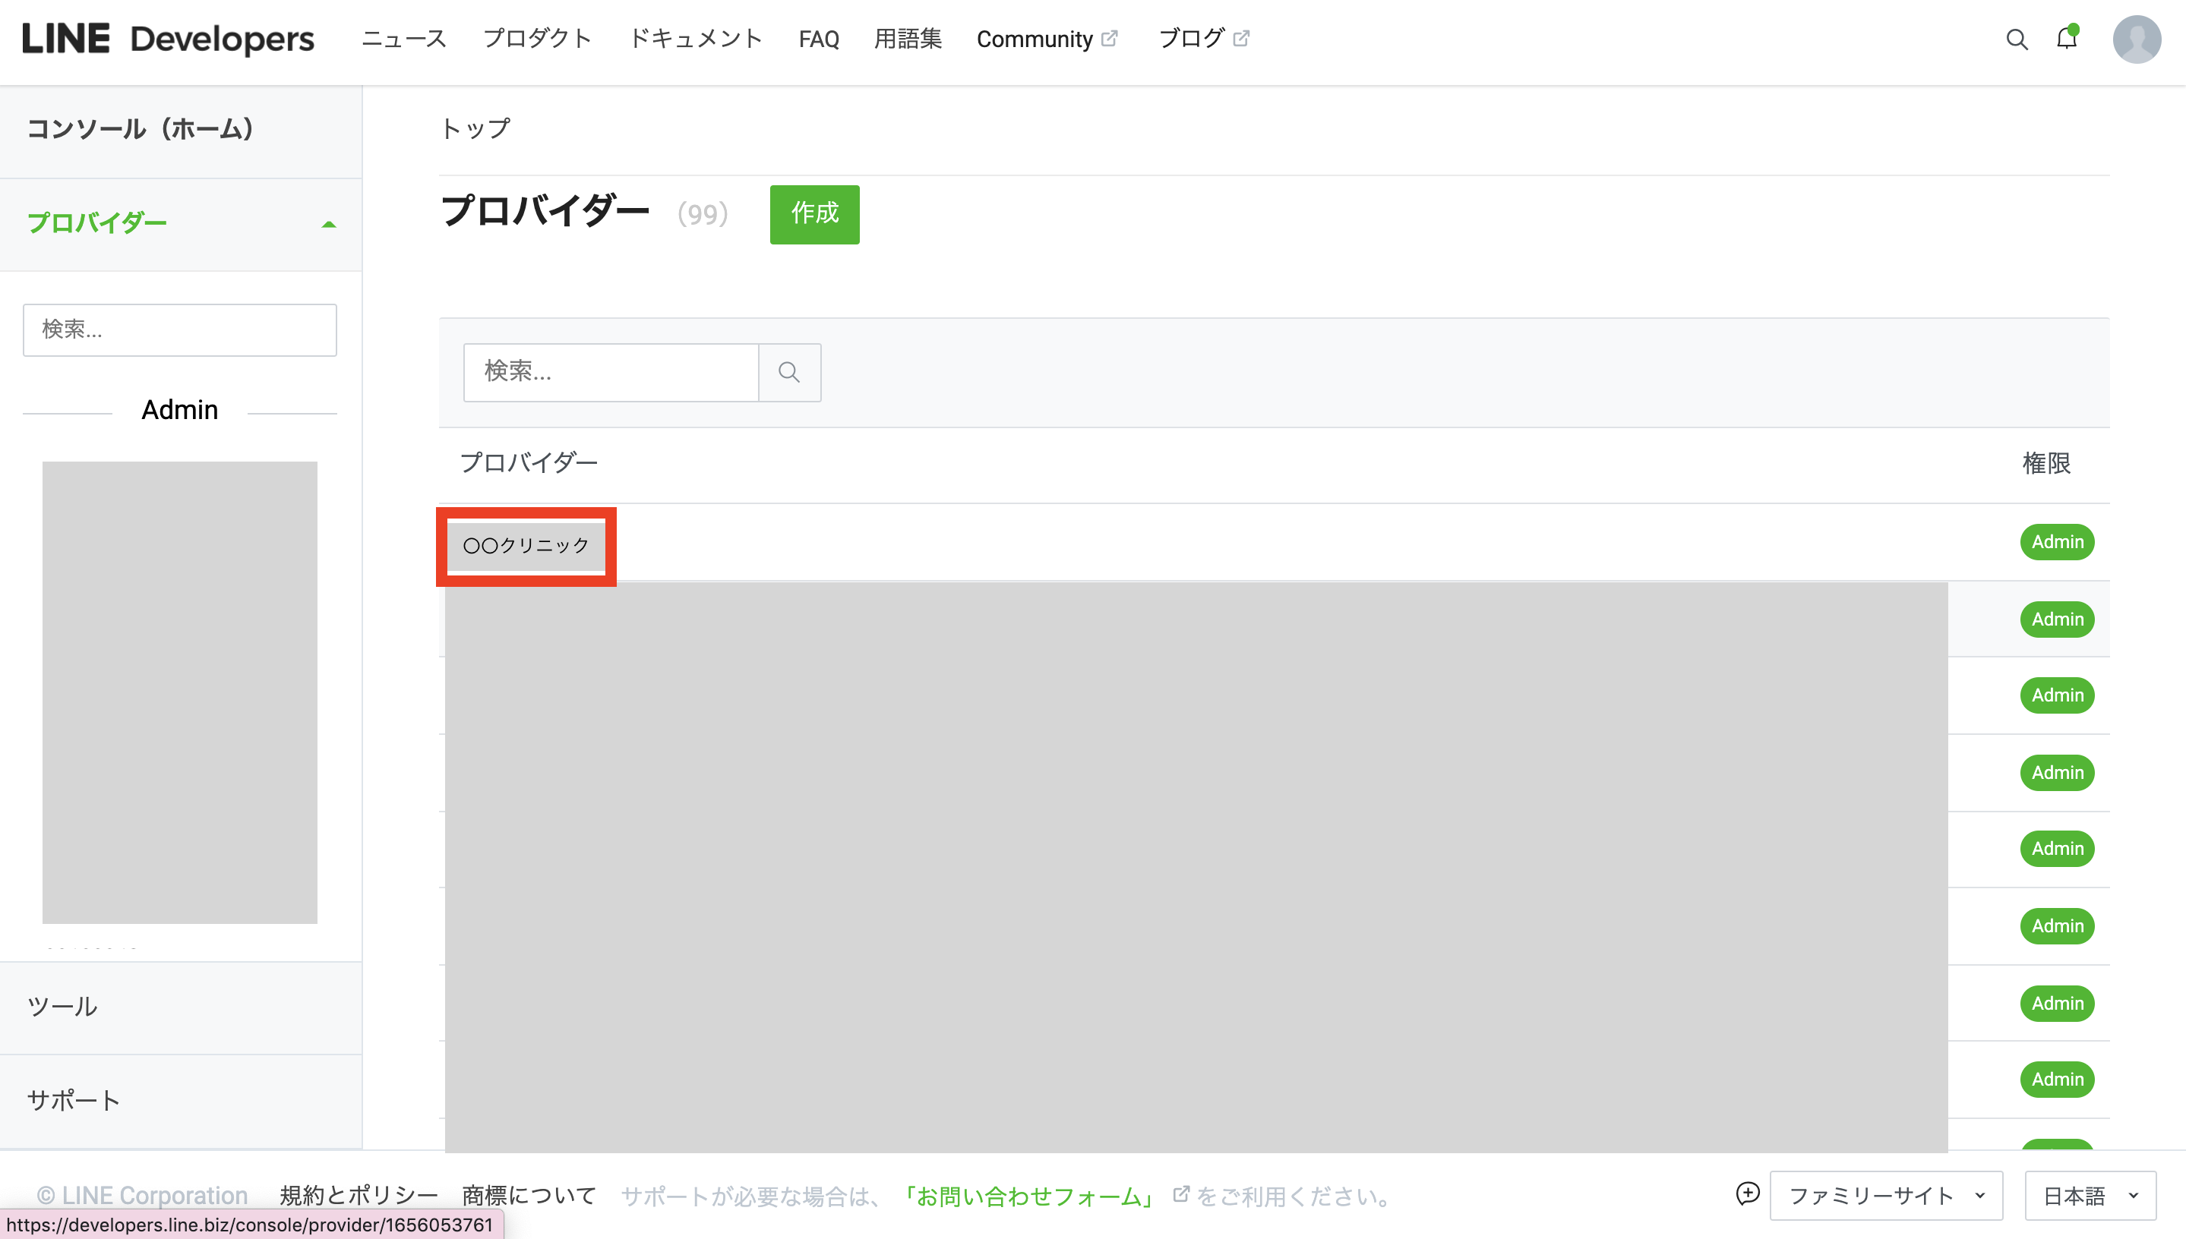Screen dimensions: 2186x1239
Task: Open the ○○クリニック provider link
Action: pyautogui.click(x=525, y=545)
